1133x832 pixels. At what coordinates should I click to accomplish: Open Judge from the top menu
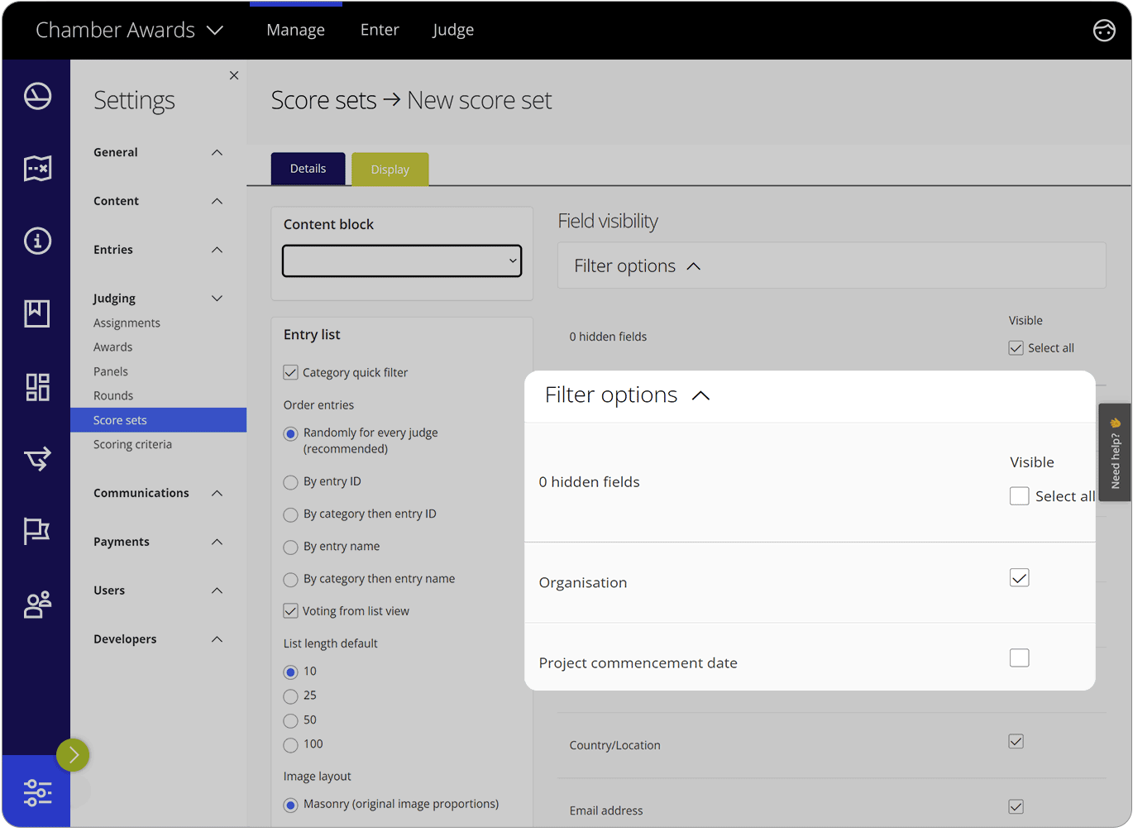click(x=453, y=30)
